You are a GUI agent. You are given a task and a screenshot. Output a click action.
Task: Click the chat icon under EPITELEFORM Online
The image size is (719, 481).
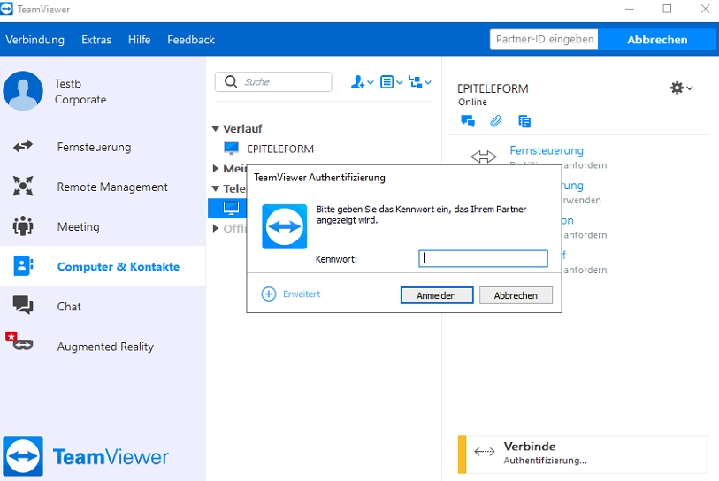468,121
